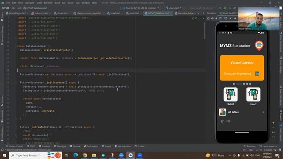Switch to pubspec.yaml tab
This screenshot has height=159, width=283.
(41, 13)
